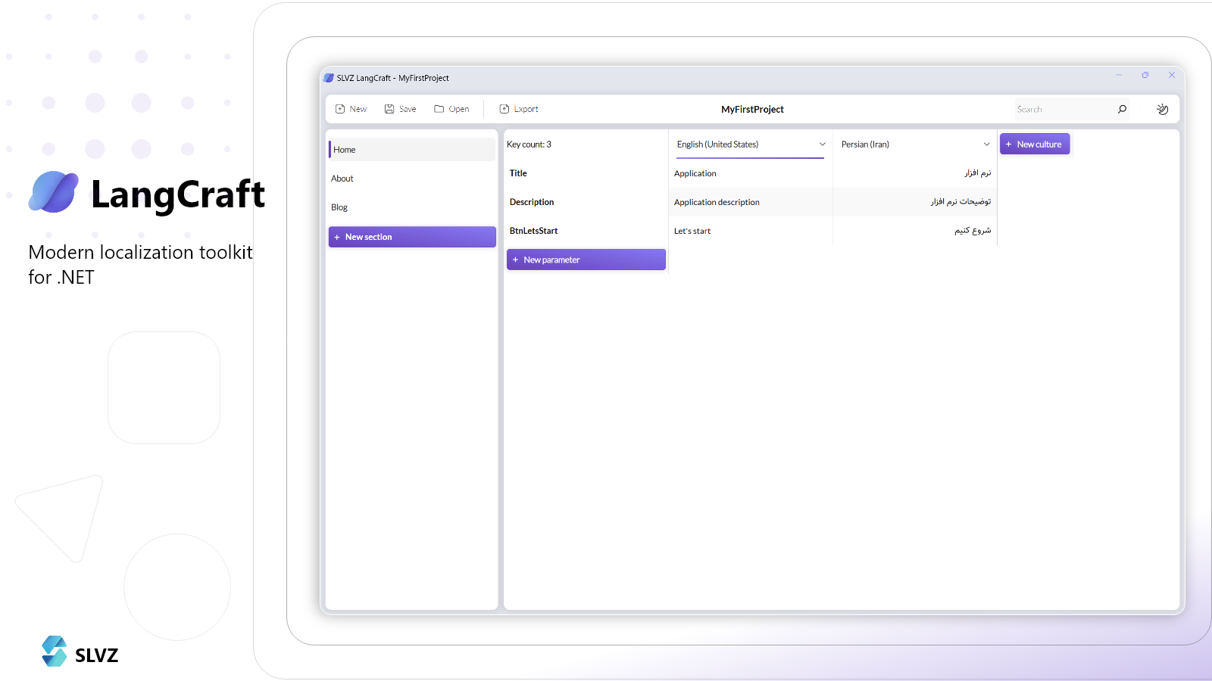This screenshot has height=681, width=1212.
Task: Select the Blog section
Action: pos(411,207)
